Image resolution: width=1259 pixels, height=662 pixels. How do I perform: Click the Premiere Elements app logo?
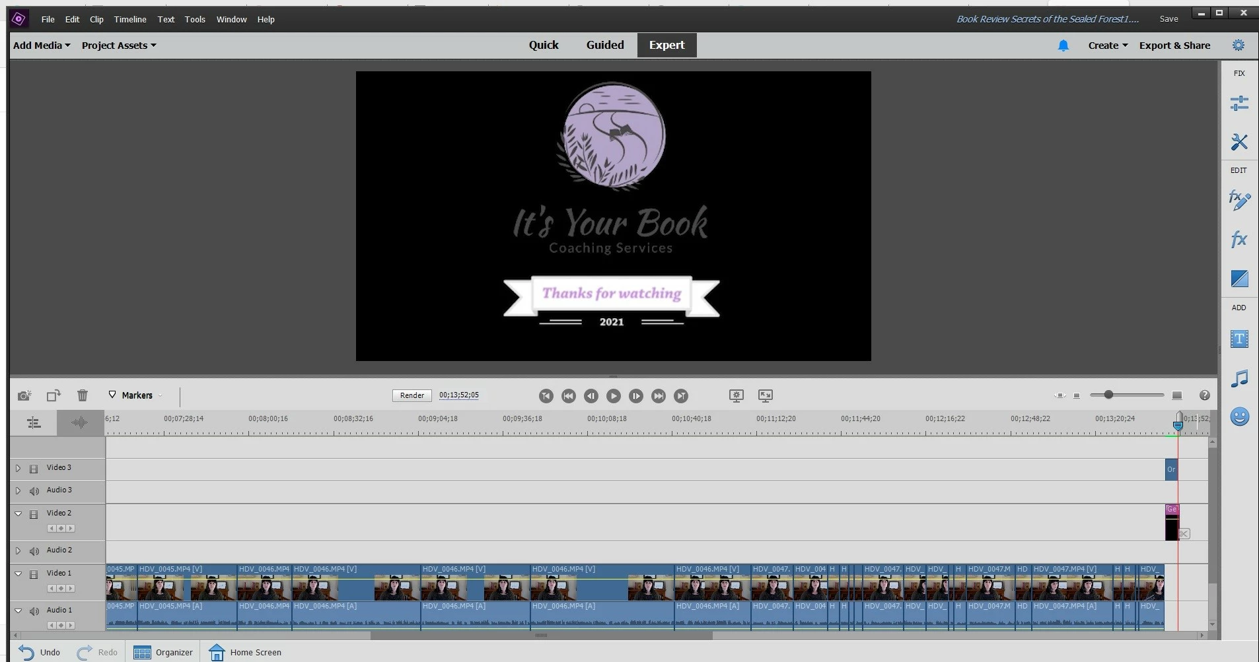click(19, 19)
